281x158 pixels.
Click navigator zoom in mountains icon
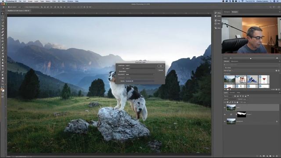coord(277,58)
